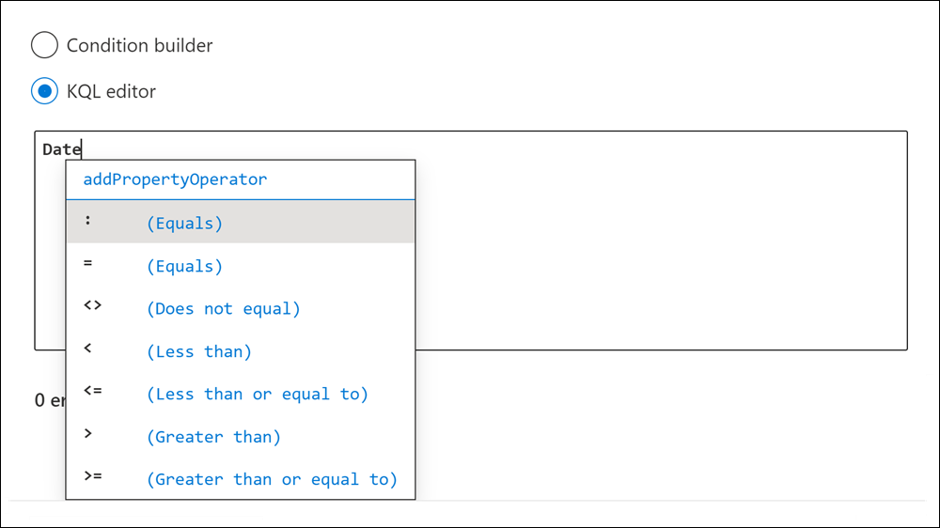Click the "Condition builder" label text
The height and width of the screenshot is (528, 940).
[x=139, y=45]
